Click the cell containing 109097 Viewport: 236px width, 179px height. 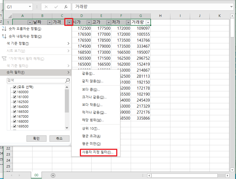tap(141, 28)
